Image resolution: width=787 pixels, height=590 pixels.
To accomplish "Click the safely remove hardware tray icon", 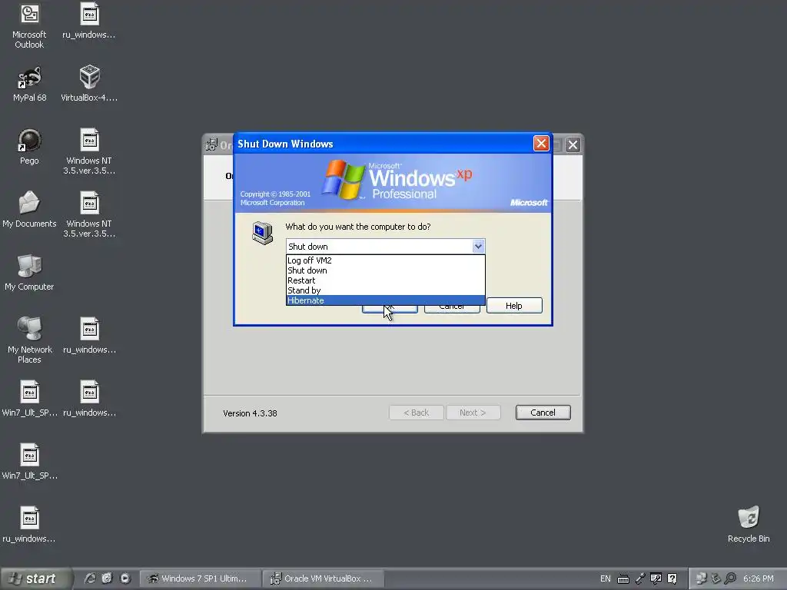I will point(716,578).
